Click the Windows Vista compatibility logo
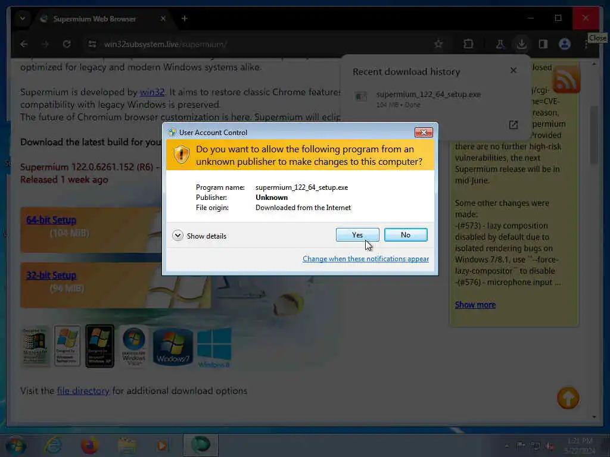 [134, 346]
